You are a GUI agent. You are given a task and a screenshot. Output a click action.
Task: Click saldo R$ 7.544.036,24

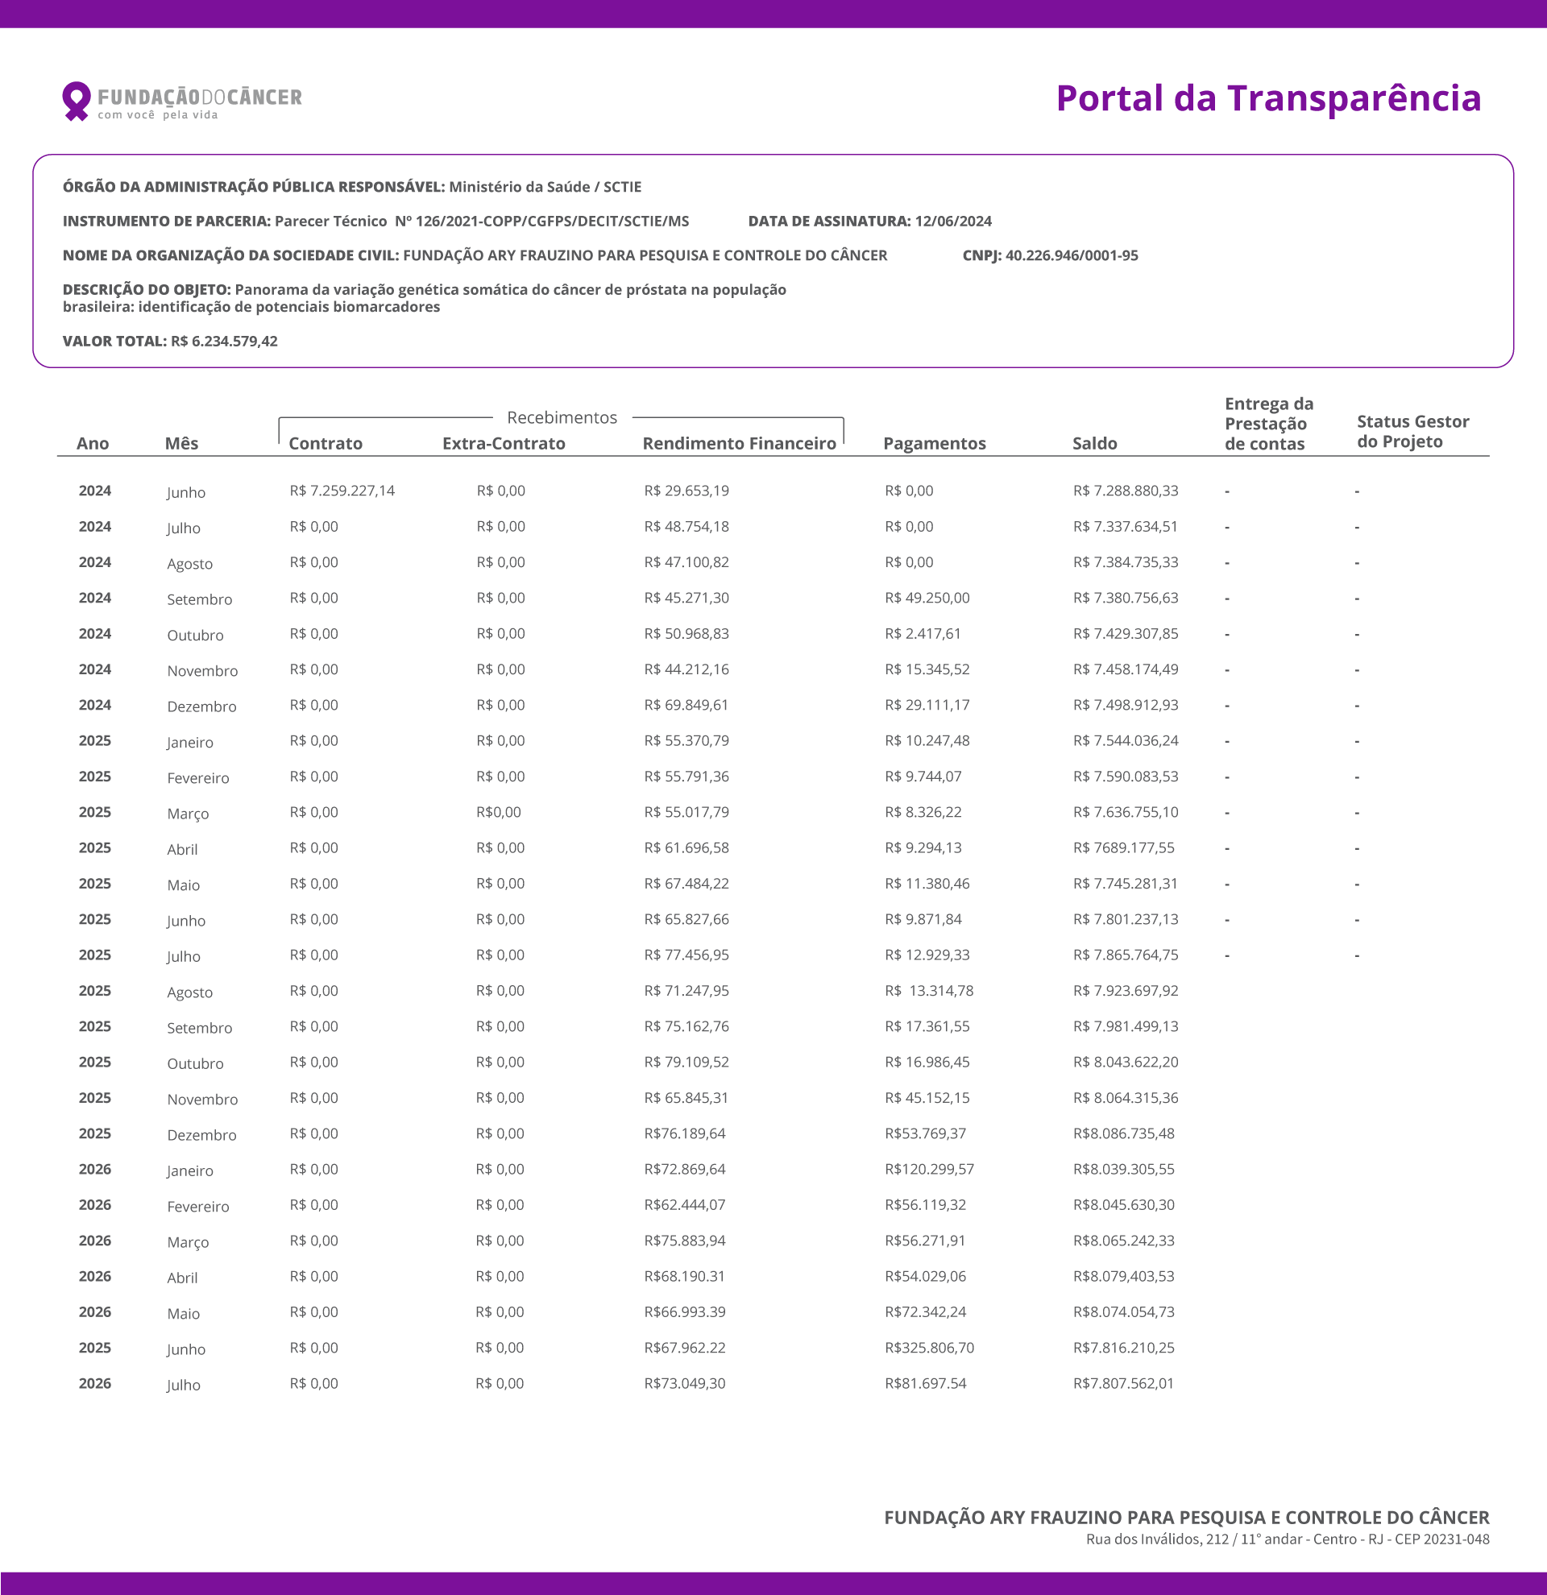tap(1126, 741)
